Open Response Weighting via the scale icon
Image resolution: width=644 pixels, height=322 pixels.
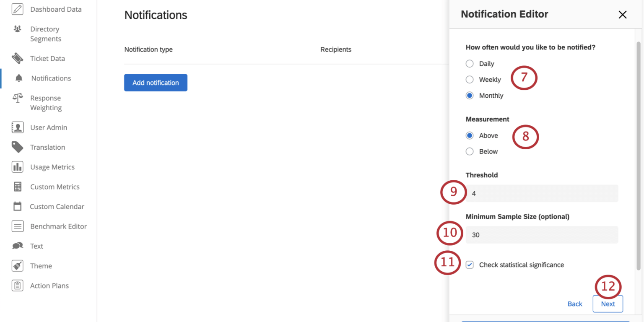[17, 98]
